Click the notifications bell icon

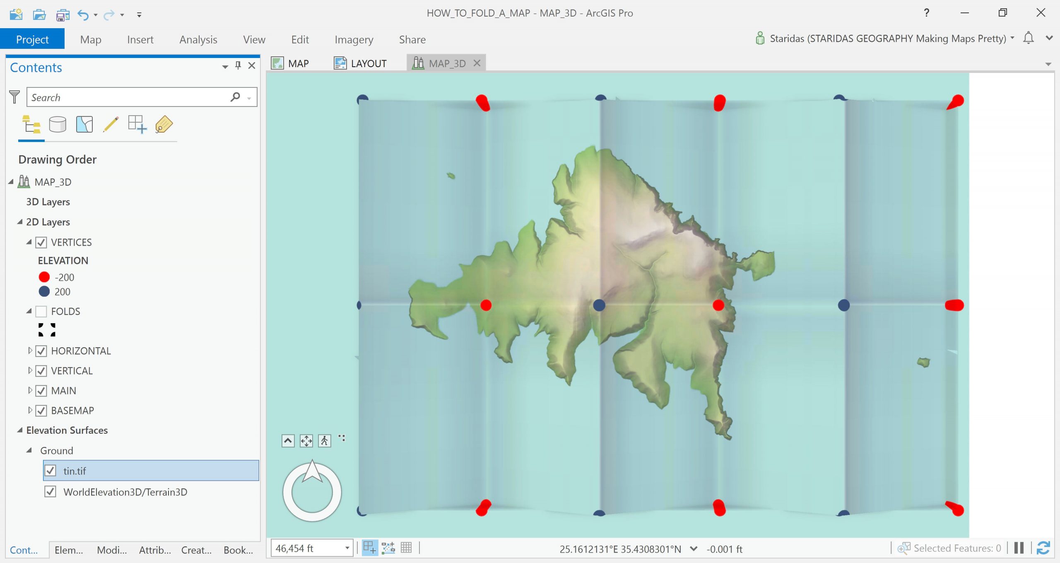pyautogui.click(x=1028, y=38)
